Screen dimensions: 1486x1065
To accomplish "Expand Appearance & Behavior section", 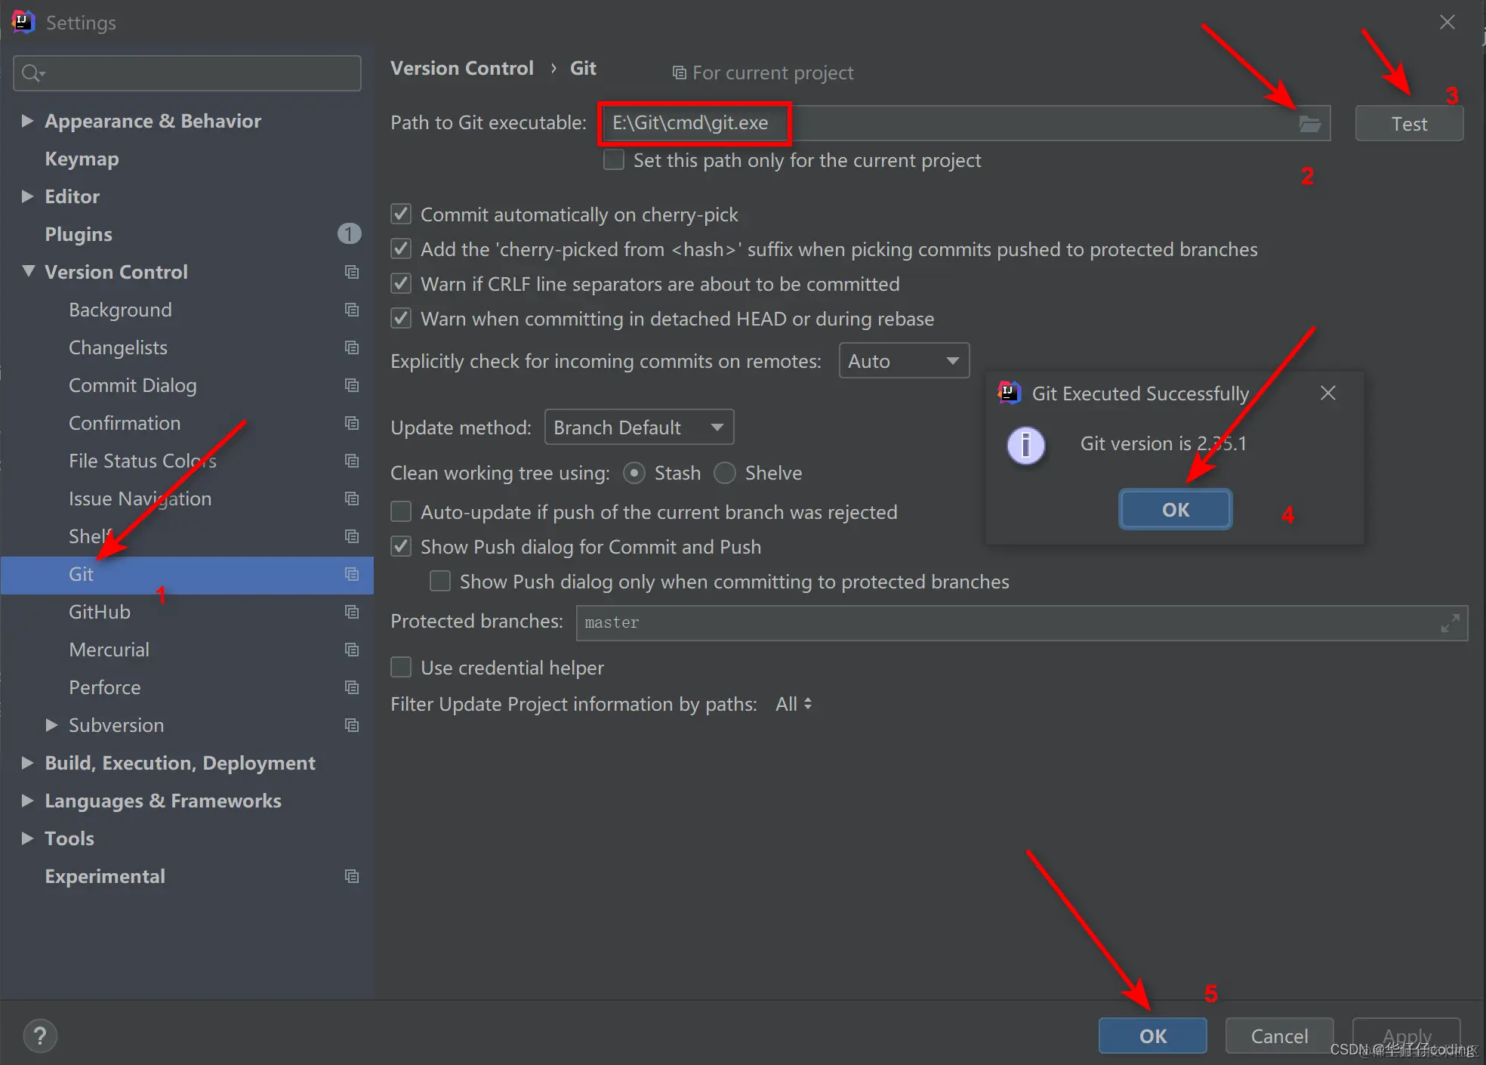I will pyautogui.click(x=27, y=121).
